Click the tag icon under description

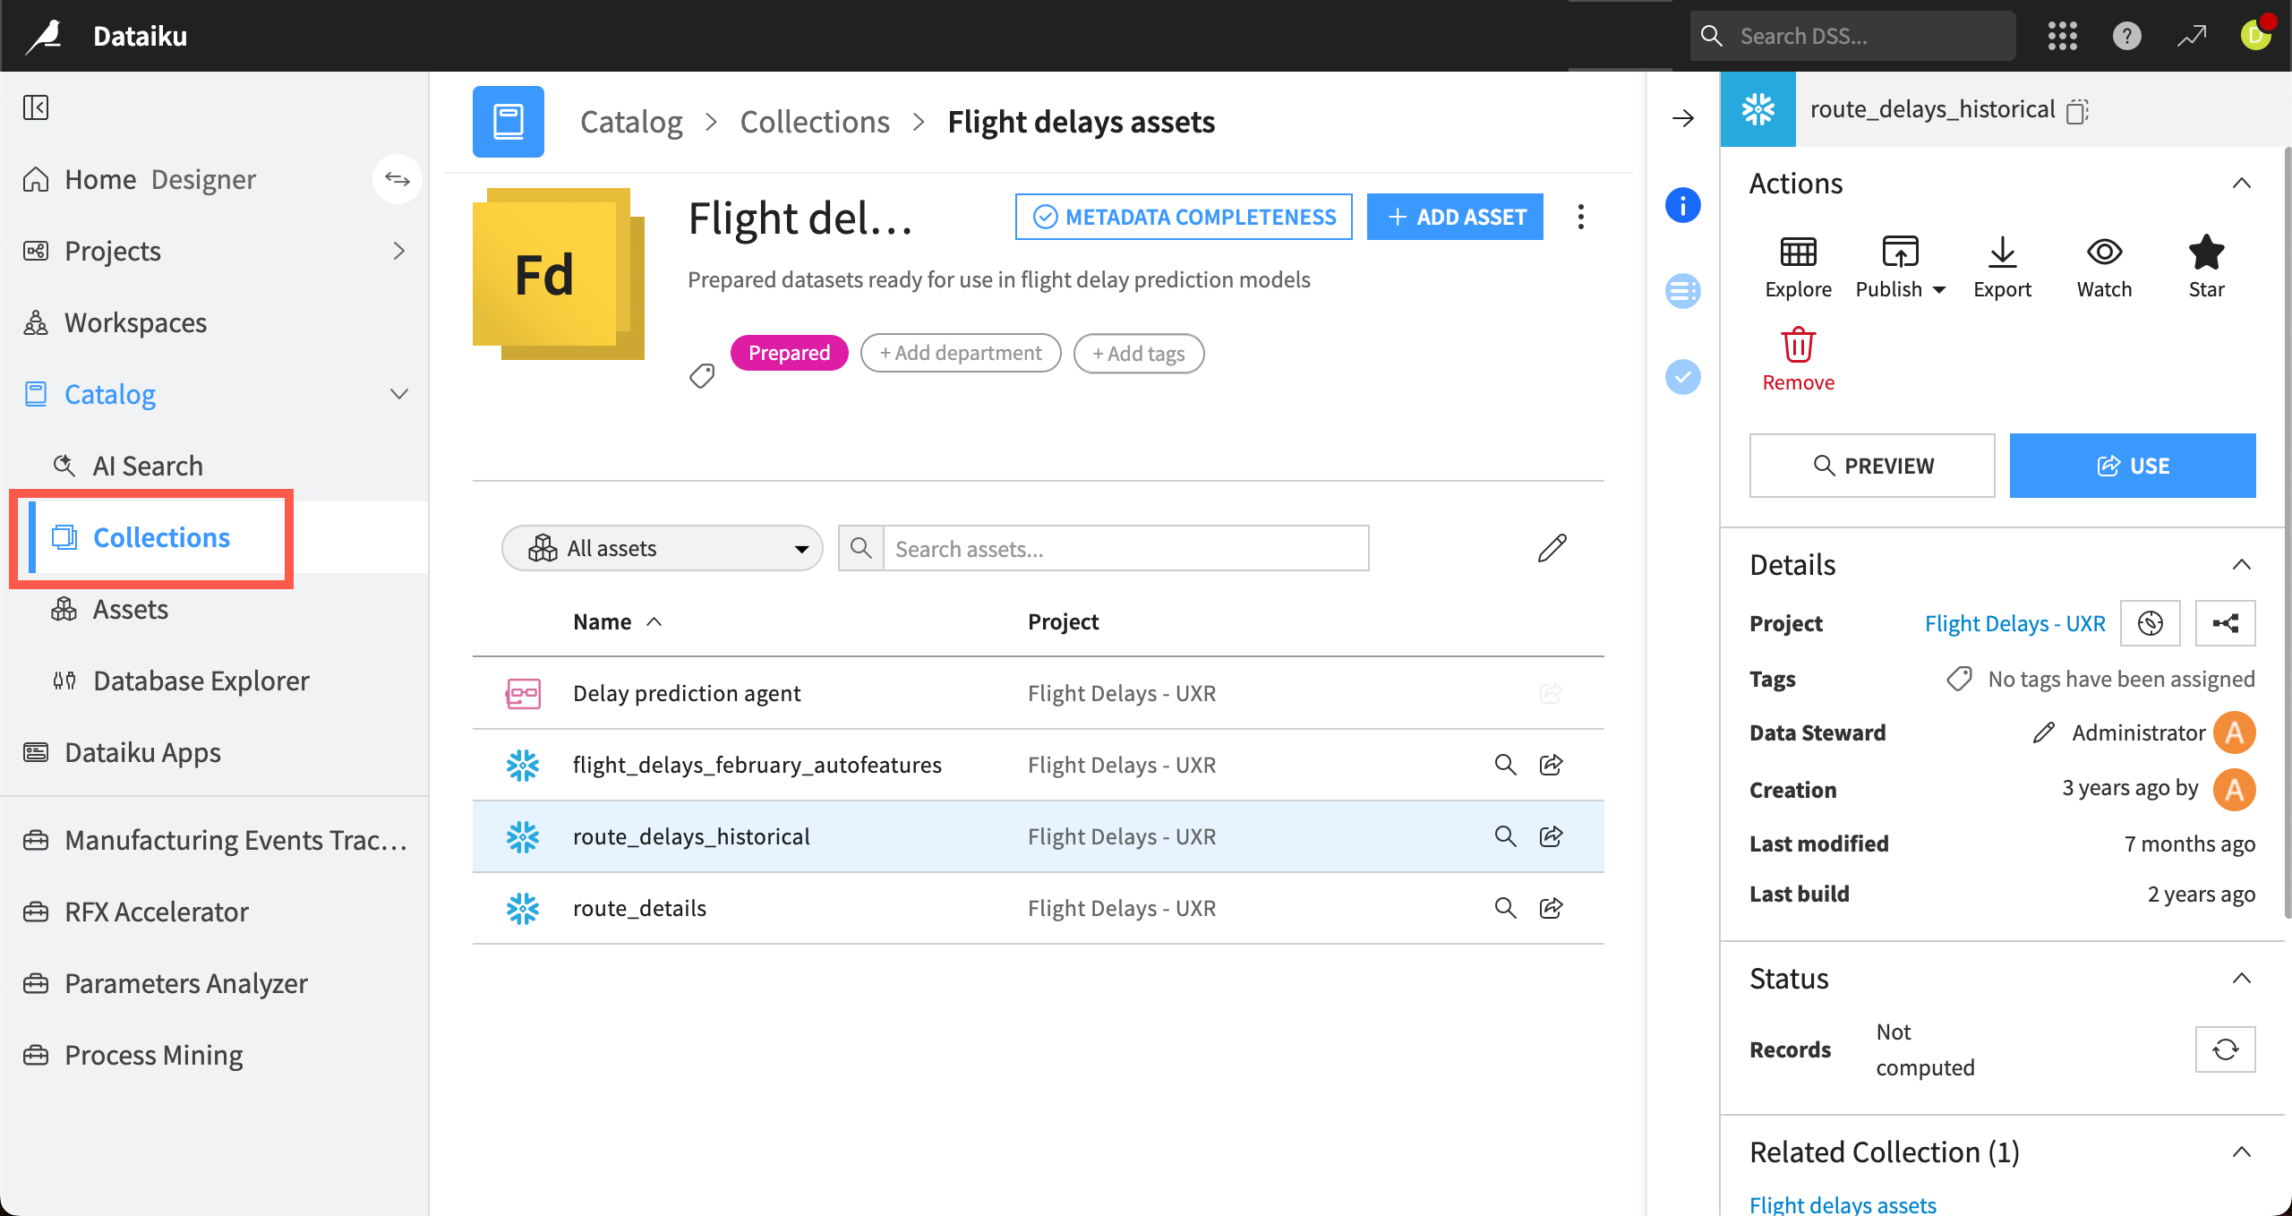[702, 376]
